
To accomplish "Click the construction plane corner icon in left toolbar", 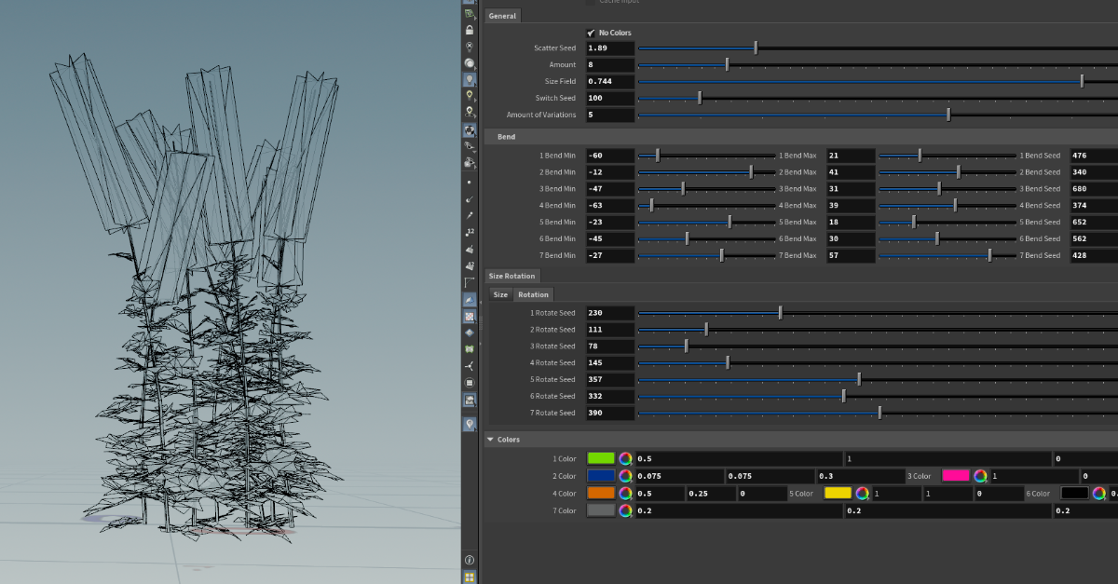I will click(x=469, y=282).
